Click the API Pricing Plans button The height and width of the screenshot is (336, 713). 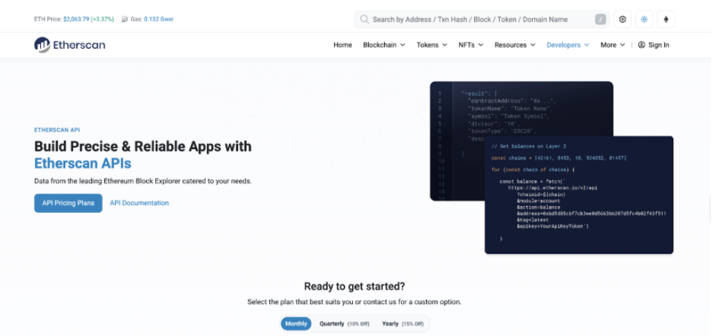68,203
